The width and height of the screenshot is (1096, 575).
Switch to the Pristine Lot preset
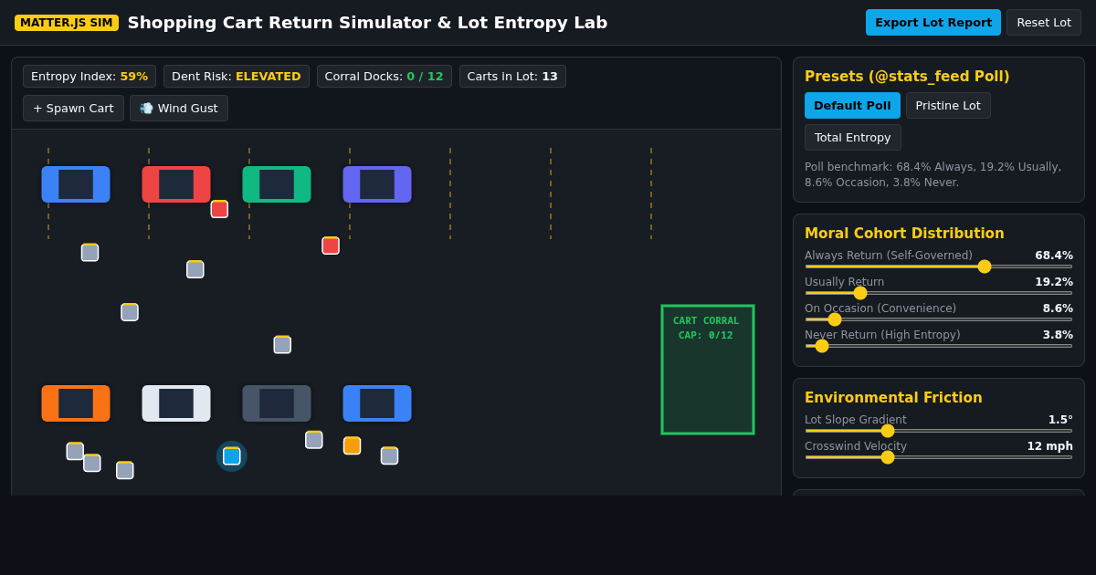click(x=948, y=106)
